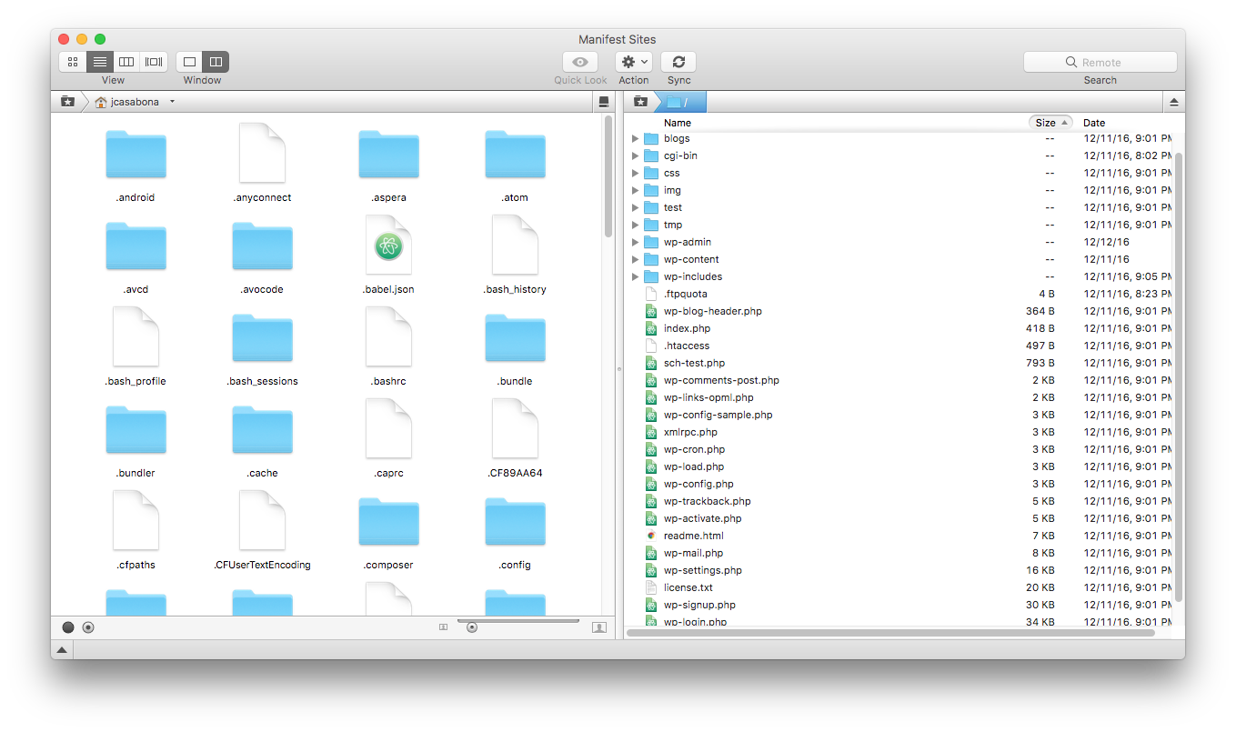Open the Action gear dropdown
Viewport: 1236px width, 732px height.
pyautogui.click(x=633, y=62)
